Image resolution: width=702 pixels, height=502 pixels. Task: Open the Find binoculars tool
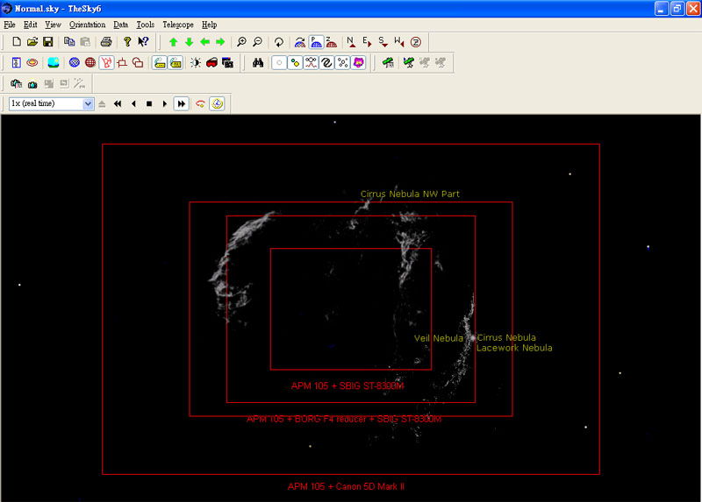258,63
